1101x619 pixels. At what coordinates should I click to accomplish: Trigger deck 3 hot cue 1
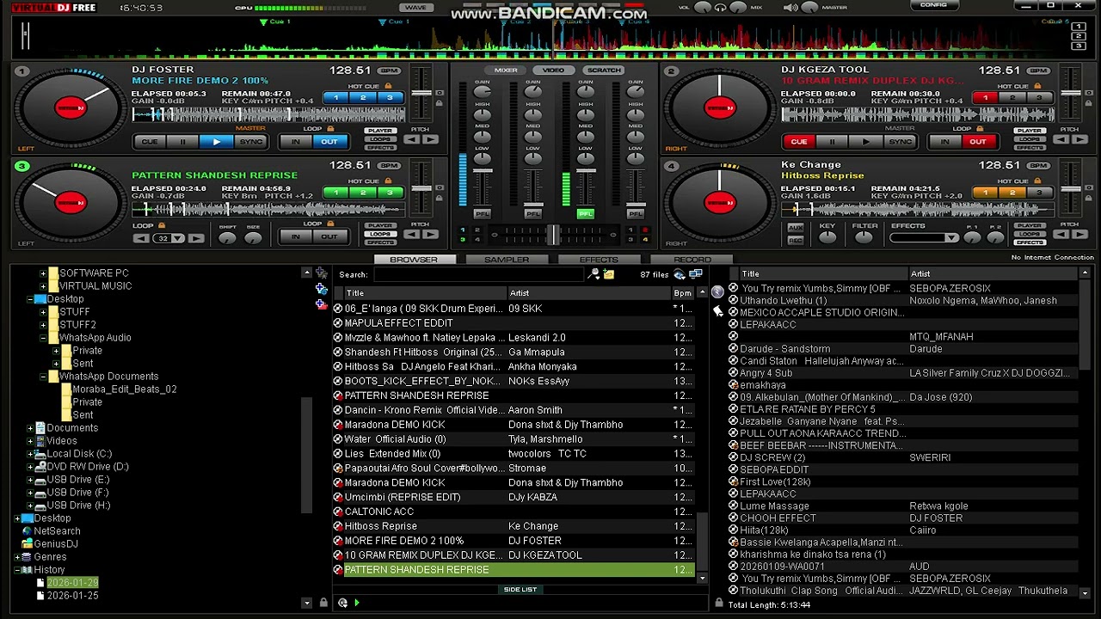[336, 193]
